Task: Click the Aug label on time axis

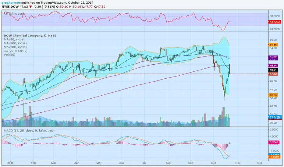Action: 168,163
